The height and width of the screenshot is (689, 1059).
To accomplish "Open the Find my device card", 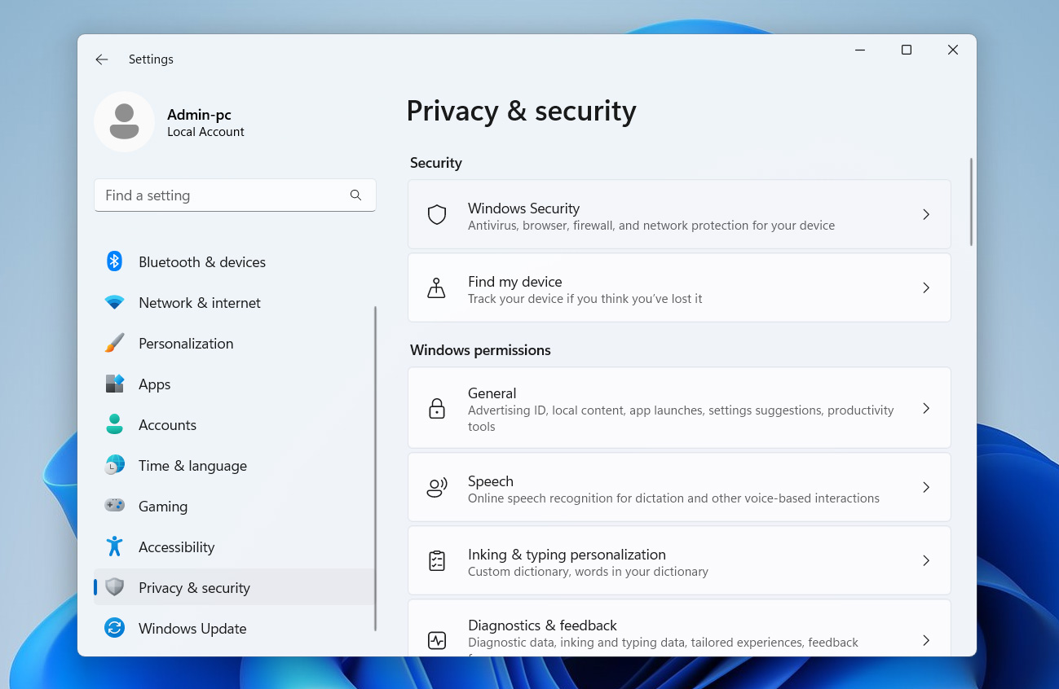I will coord(679,287).
